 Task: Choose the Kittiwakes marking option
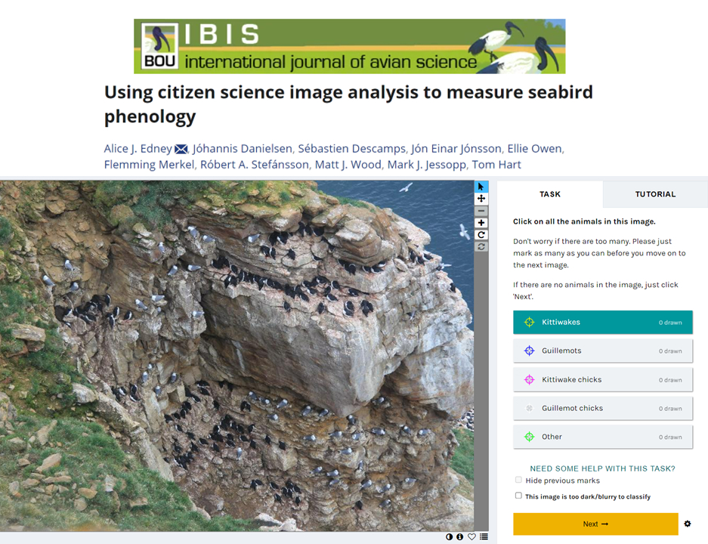pyautogui.click(x=602, y=323)
